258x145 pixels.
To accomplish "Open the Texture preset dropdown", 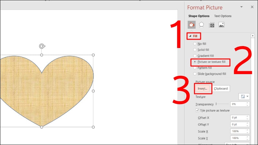I will tap(244, 96).
